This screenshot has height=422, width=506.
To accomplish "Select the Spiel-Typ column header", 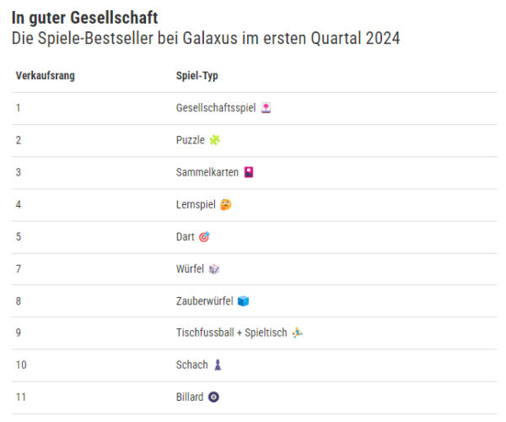I will [x=197, y=76].
